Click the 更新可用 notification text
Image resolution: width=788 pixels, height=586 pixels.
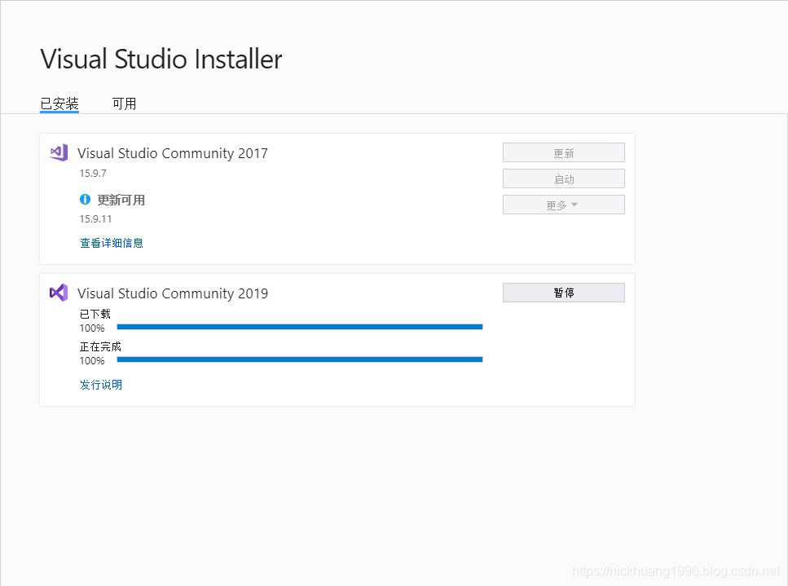[x=121, y=200]
